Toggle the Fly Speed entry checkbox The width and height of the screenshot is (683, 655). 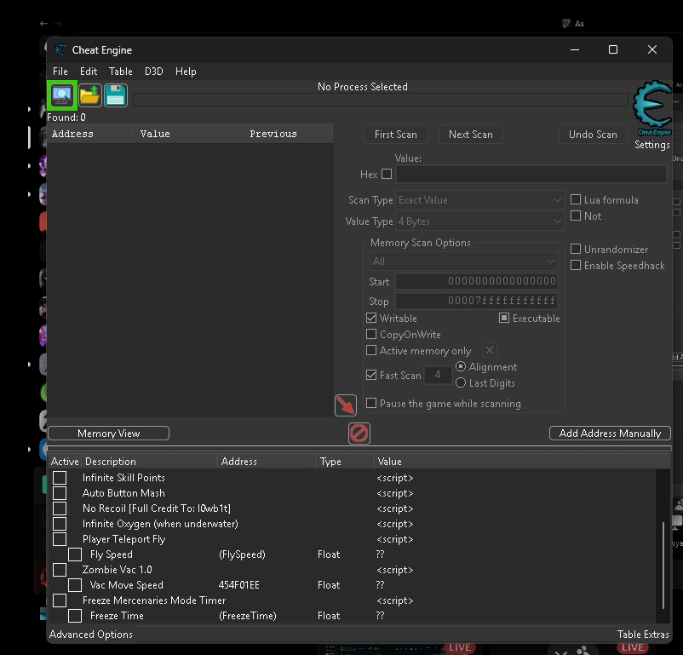point(75,554)
